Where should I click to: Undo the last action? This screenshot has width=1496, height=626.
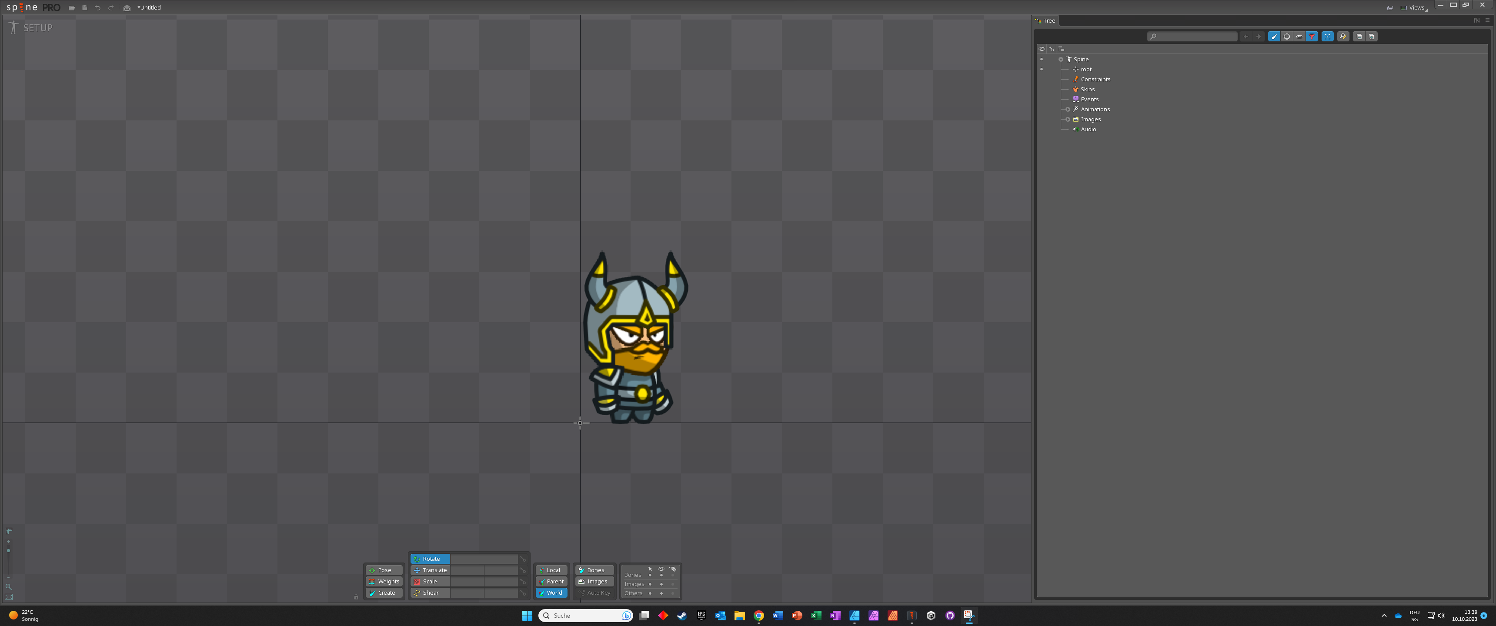click(x=97, y=8)
